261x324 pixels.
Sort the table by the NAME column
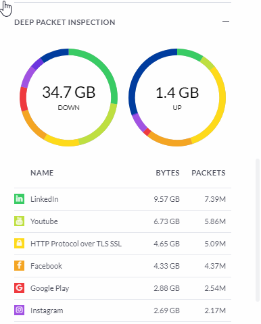point(42,173)
